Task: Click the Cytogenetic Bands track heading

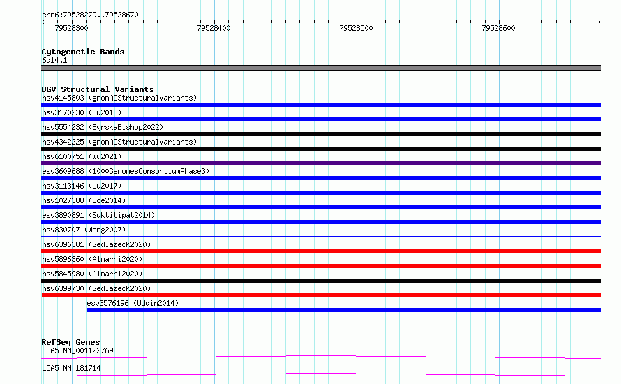Action: (x=83, y=52)
